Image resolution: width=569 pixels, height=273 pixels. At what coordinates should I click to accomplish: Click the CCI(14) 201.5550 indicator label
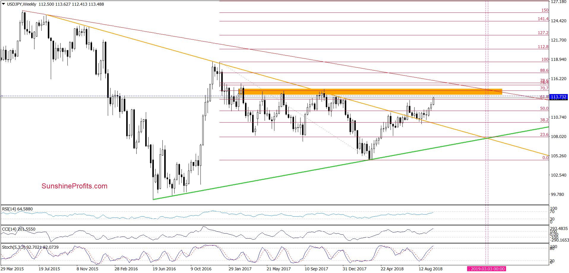coord(19,229)
